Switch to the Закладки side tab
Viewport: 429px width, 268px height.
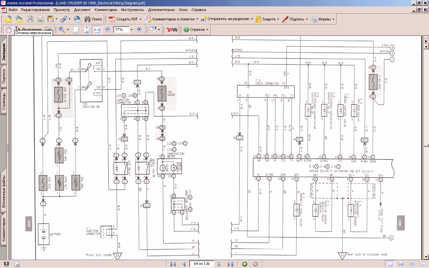3,51
